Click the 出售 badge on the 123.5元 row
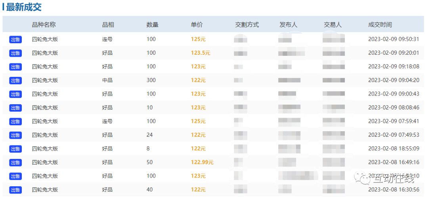The height and width of the screenshot is (197, 428). click(15, 53)
